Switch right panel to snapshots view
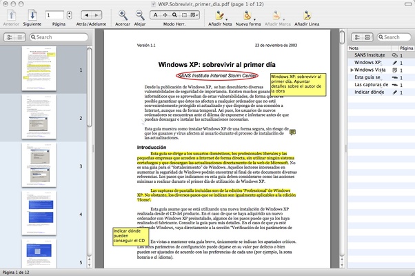Screen dimensions: 415x276 [x=367, y=37]
